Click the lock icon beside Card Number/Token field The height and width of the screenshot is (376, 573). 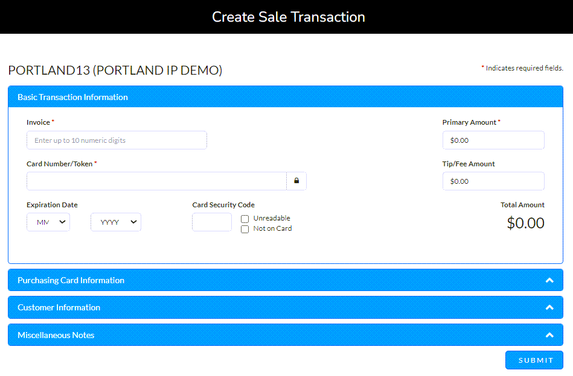tap(296, 181)
